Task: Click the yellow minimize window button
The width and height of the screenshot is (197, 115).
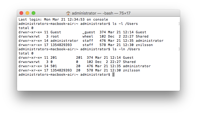Action: [x=27, y=13]
